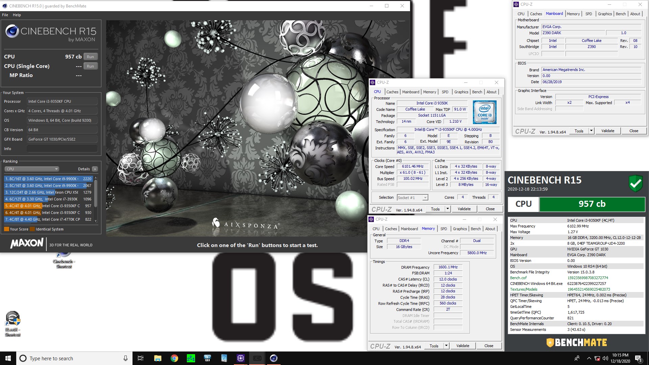Click the MAXON logo
The height and width of the screenshot is (365, 649).
point(27,243)
